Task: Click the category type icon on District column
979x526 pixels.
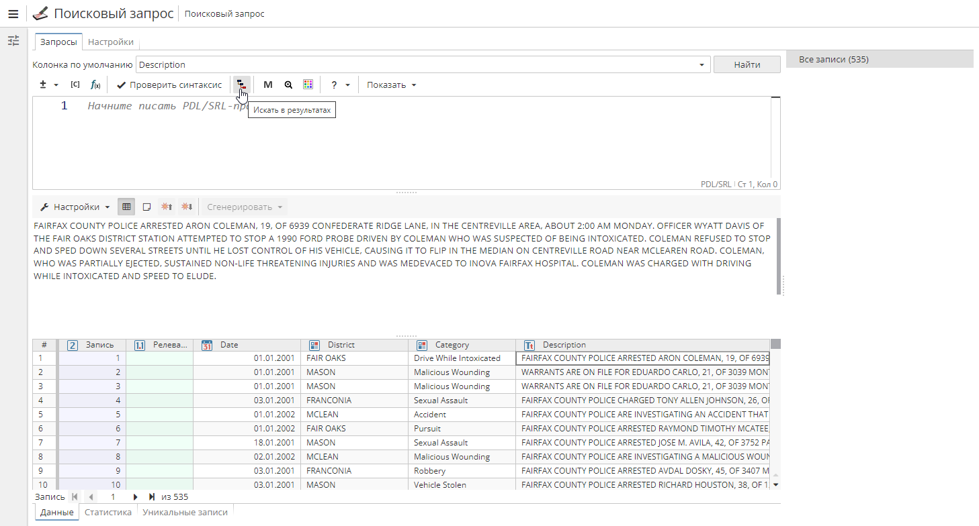Action: [x=314, y=345]
